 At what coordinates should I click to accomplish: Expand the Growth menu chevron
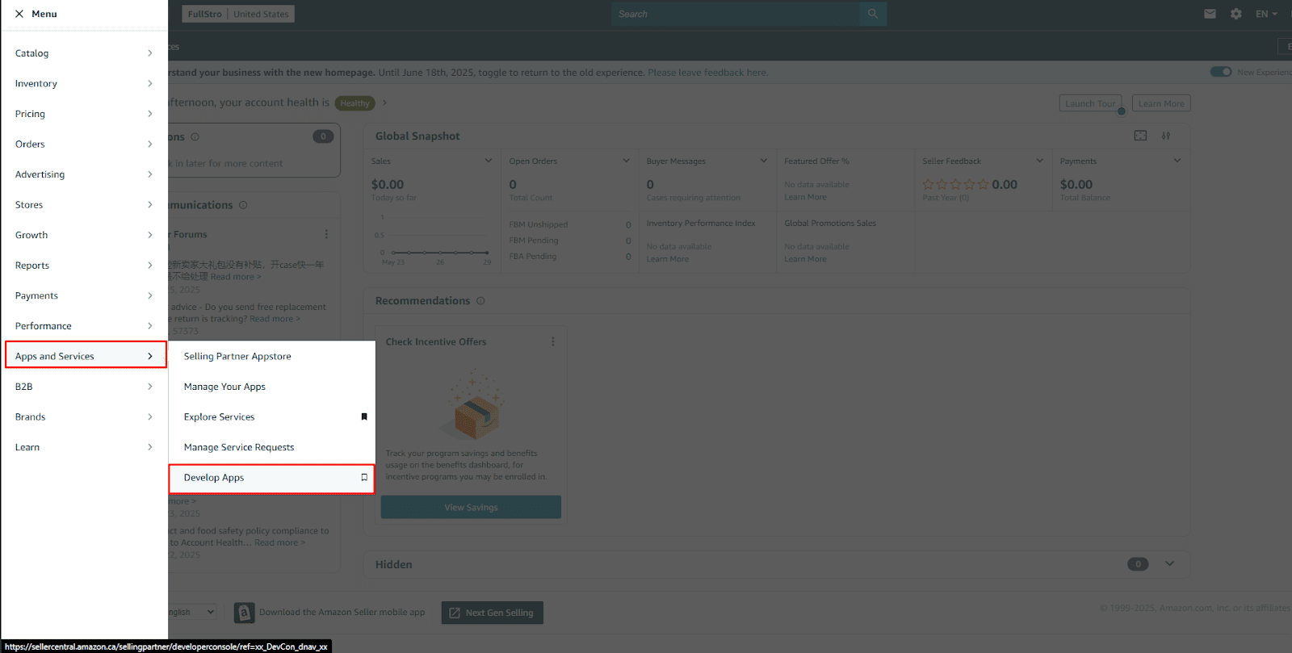(150, 235)
